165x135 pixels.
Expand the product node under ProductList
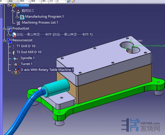tap(9, 35)
